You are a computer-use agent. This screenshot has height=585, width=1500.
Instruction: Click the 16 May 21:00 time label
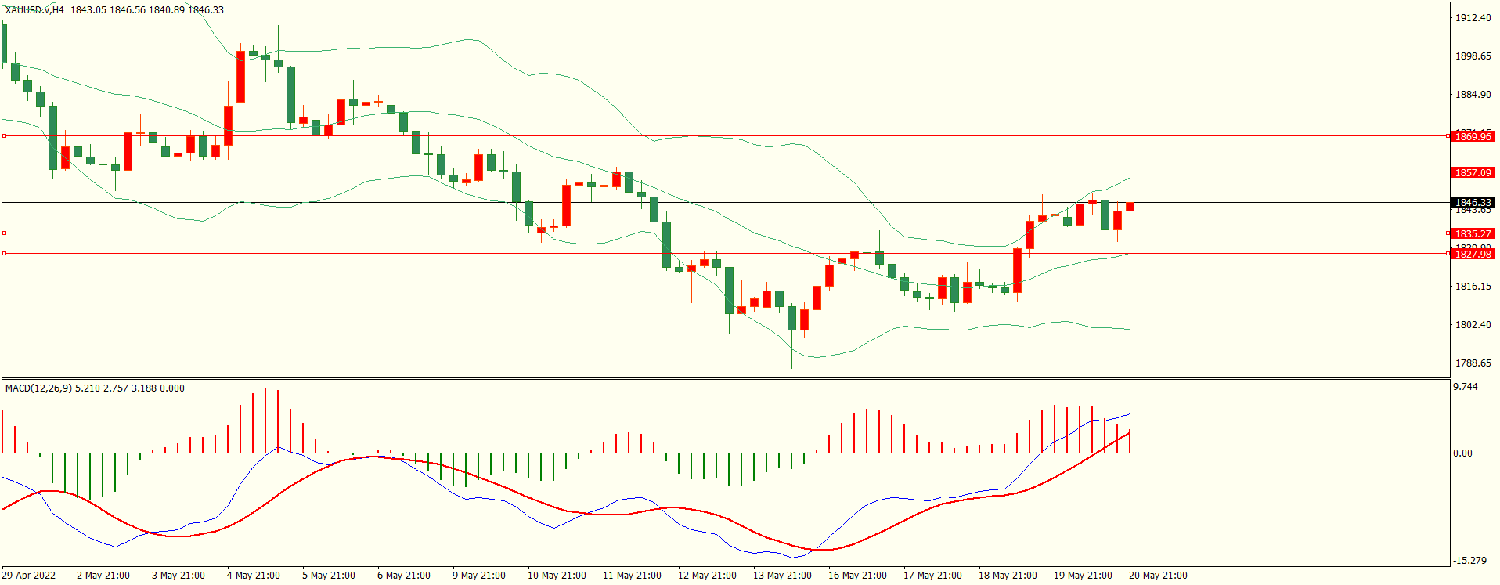[857, 576]
